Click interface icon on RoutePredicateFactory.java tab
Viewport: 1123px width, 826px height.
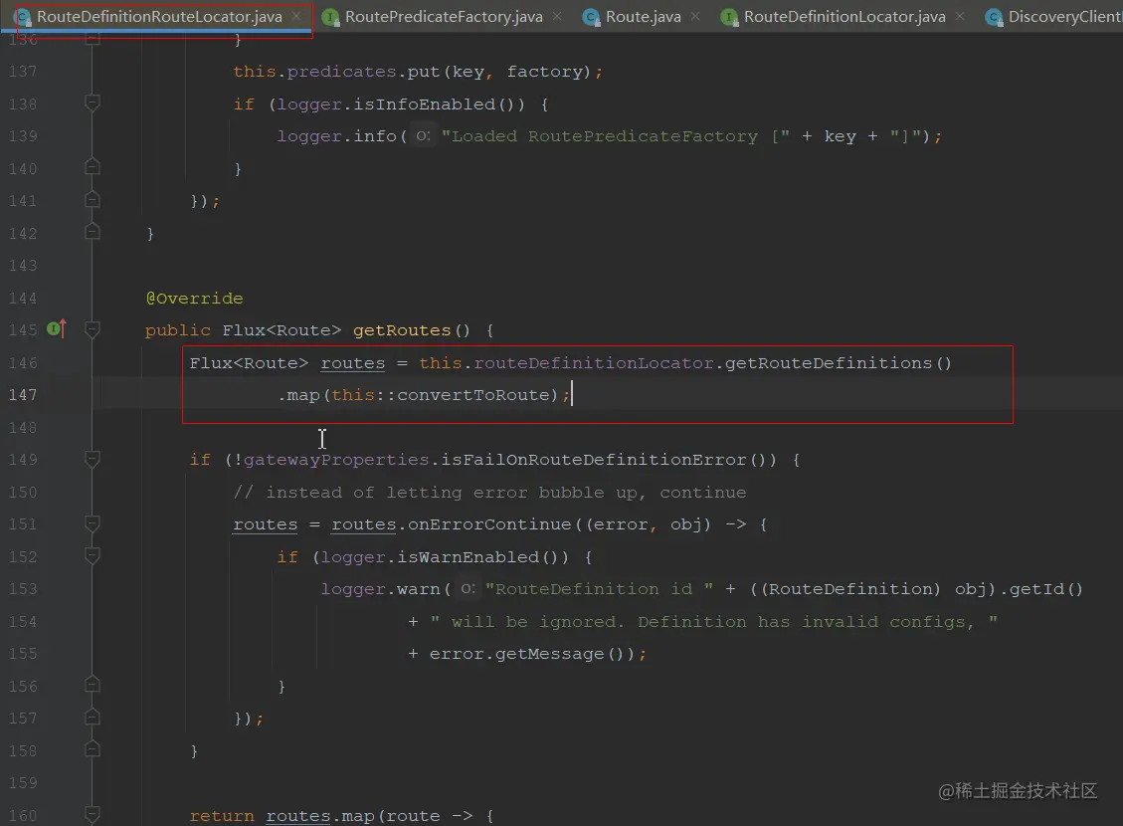point(331,17)
